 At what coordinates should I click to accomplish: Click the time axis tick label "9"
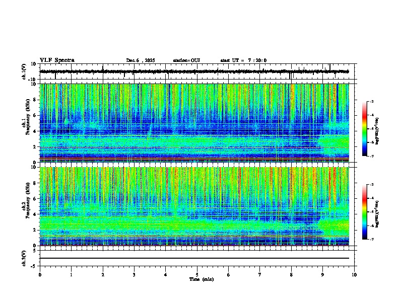point(322,275)
